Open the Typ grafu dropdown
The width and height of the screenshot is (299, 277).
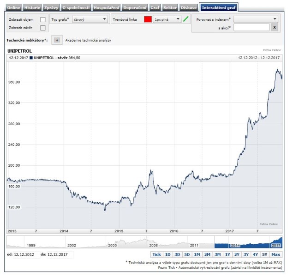tap(90, 19)
